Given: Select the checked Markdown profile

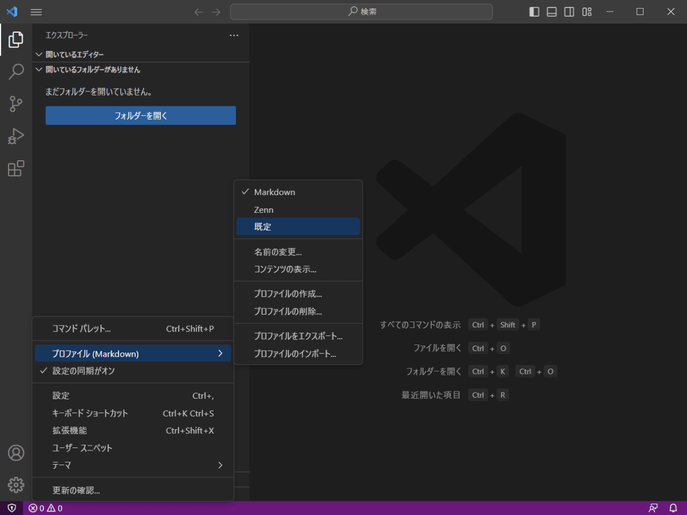Looking at the screenshot, I should click(x=298, y=192).
